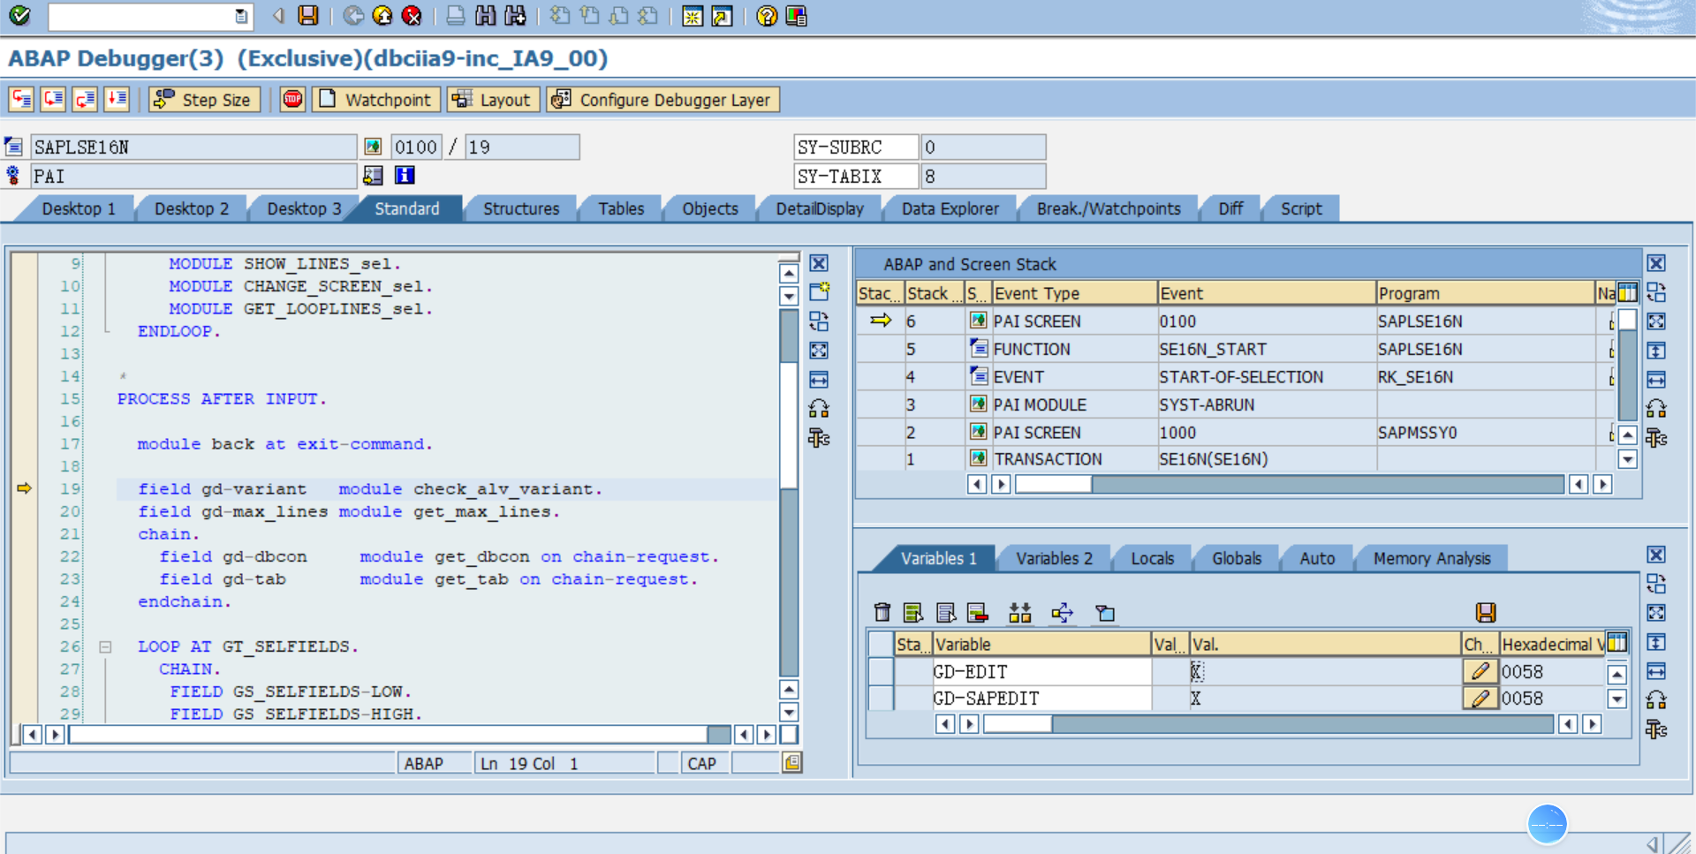1696x854 pixels.
Task: Select the row selector for GD-EDIT variable
Action: pos(880,672)
